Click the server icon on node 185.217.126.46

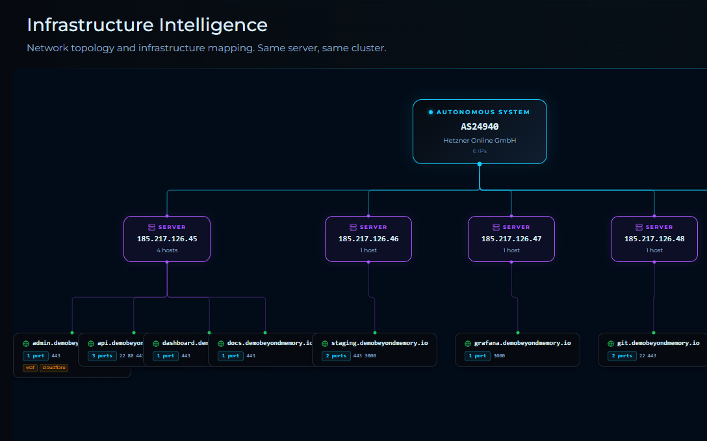[353, 227]
